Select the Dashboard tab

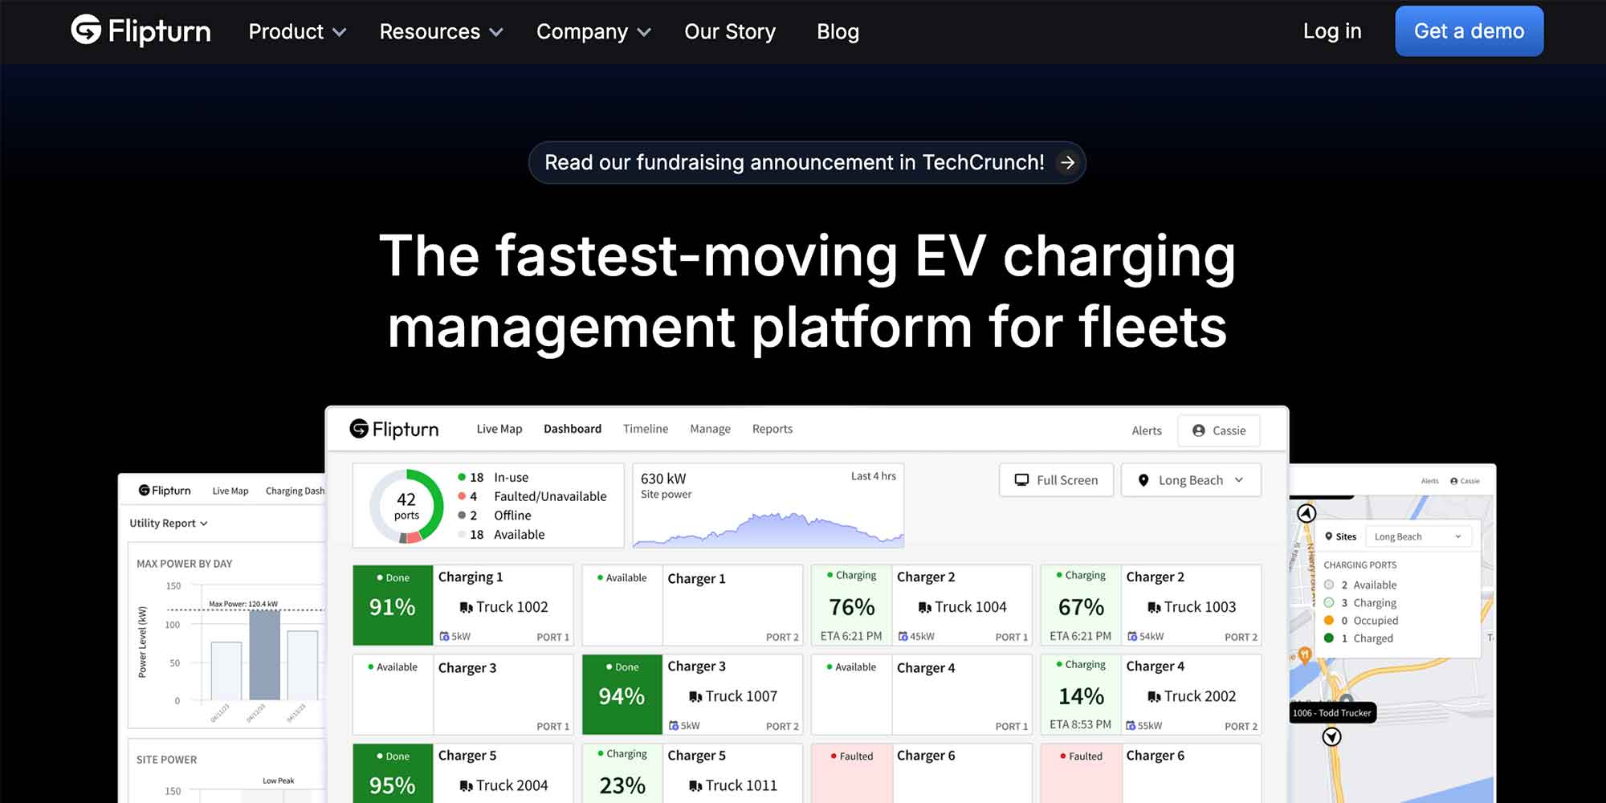[x=573, y=429]
